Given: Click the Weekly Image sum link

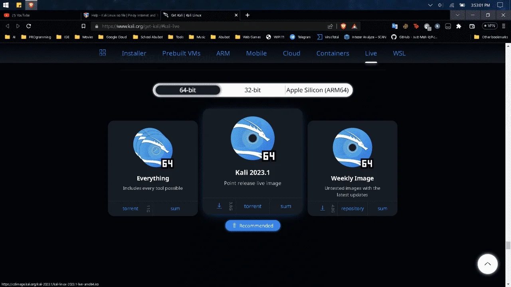Looking at the screenshot, I should click(382, 208).
